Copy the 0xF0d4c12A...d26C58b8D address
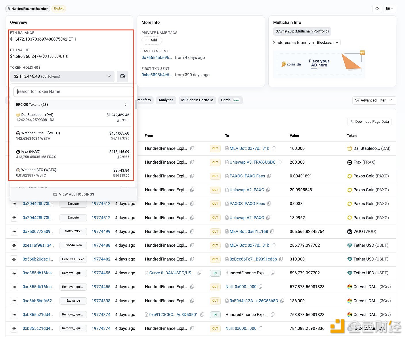 click(x=282, y=301)
